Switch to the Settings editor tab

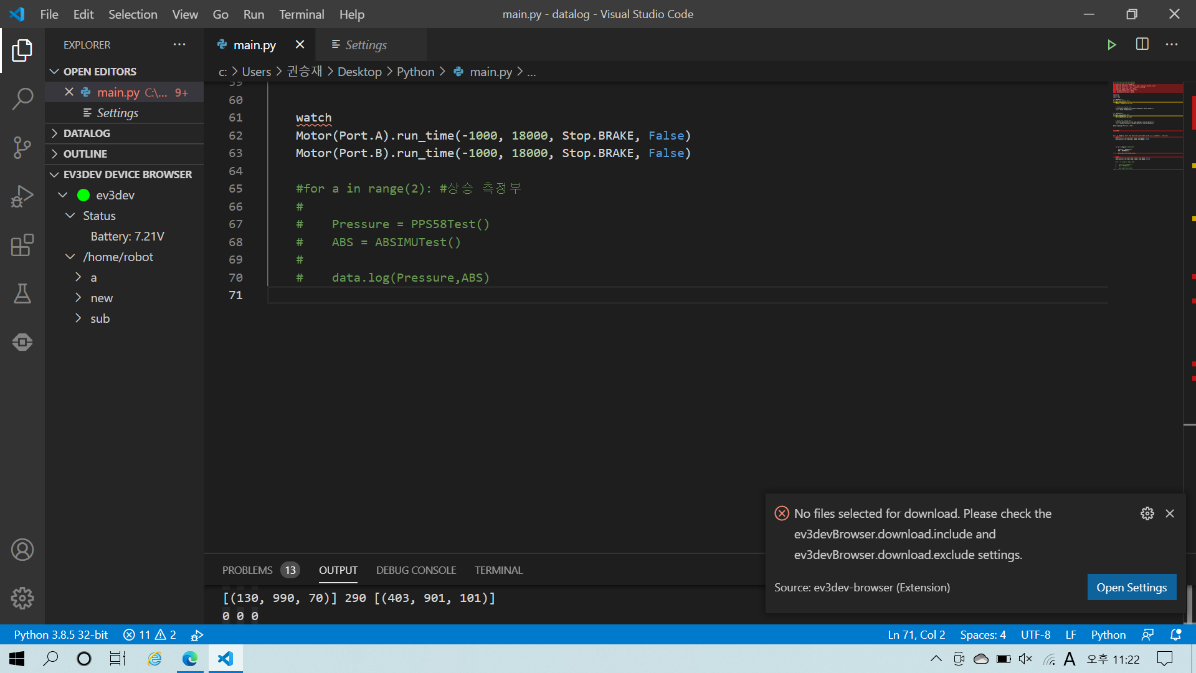coord(370,45)
